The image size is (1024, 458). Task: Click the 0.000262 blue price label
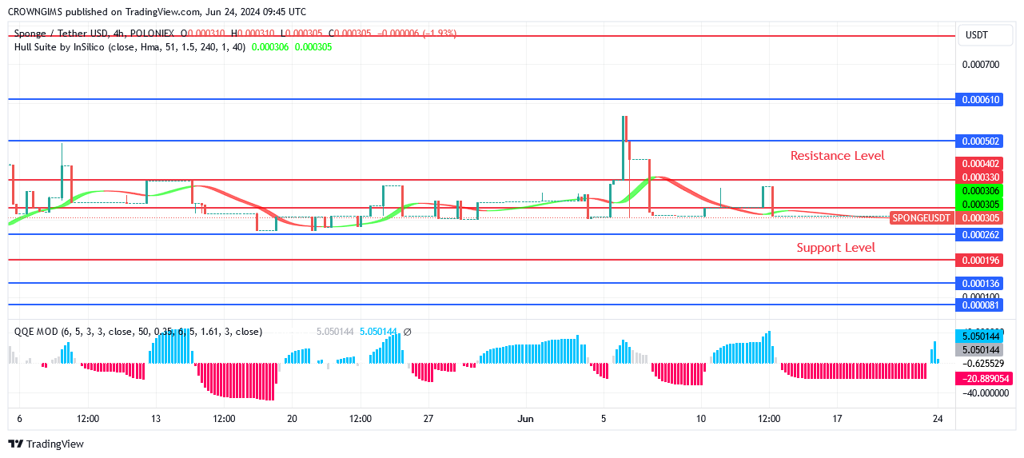(979, 235)
